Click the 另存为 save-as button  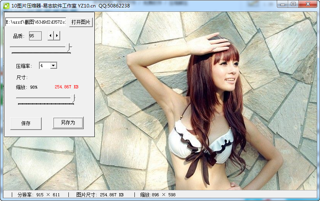tap(68, 123)
